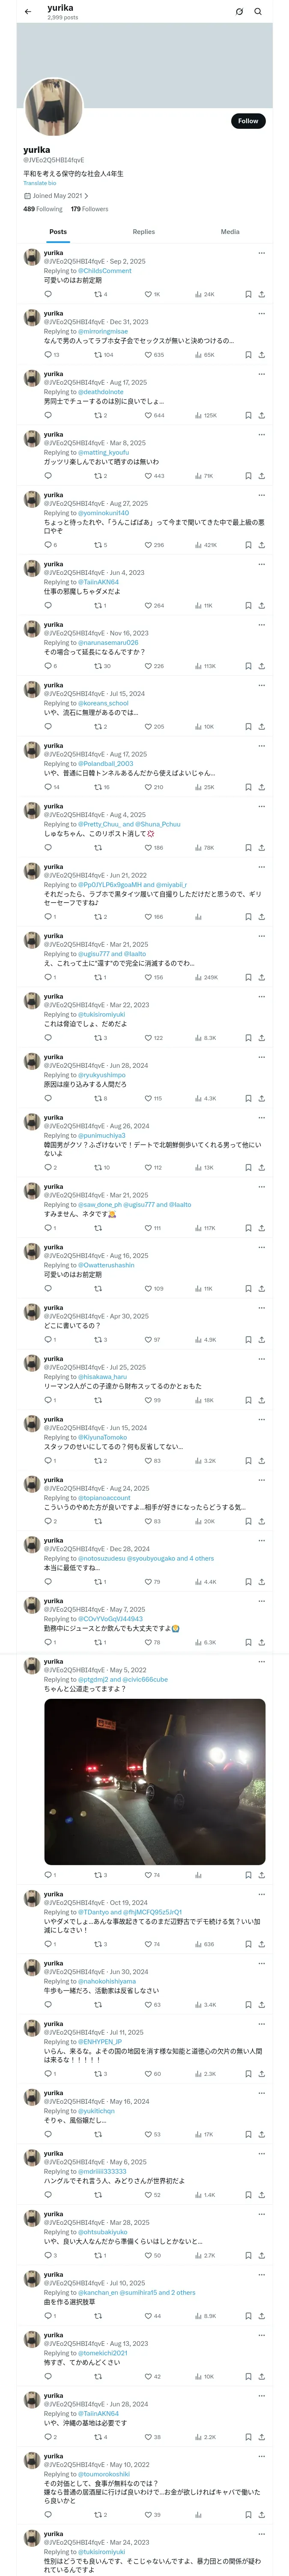289x2576 pixels.
Task: Switch to the Replies tab
Action: point(143,232)
